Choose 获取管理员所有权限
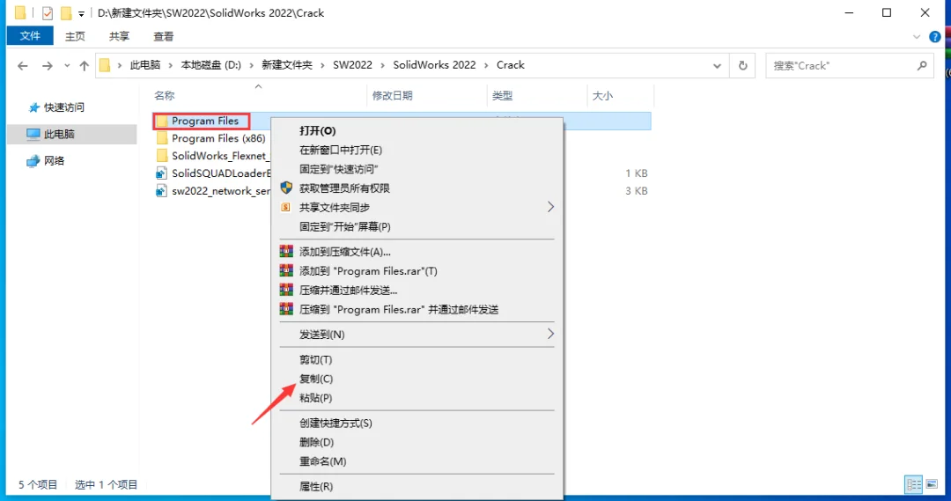951x501 pixels. (x=417, y=188)
